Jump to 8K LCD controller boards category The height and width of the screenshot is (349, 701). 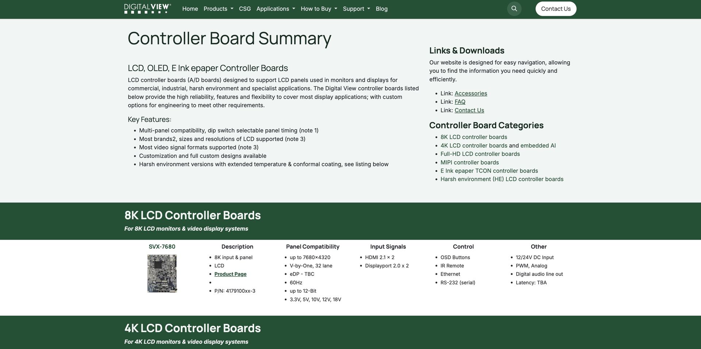(474, 137)
